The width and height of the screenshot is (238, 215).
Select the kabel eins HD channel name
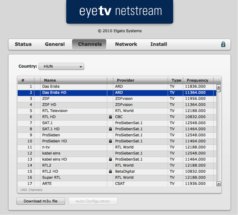coord(54,159)
